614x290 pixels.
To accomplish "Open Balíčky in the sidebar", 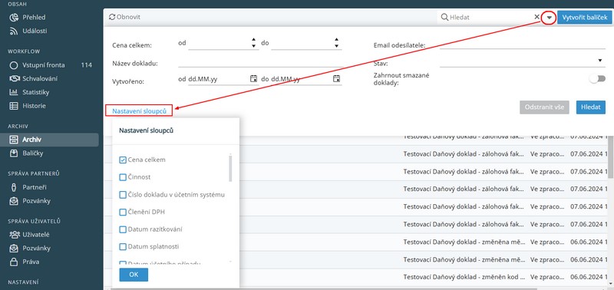I will (x=33, y=153).
